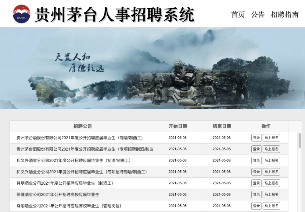Open 和义兴酒业分公司 (专项招聘制酒/制曲工) announcement

tap(82, 172)
